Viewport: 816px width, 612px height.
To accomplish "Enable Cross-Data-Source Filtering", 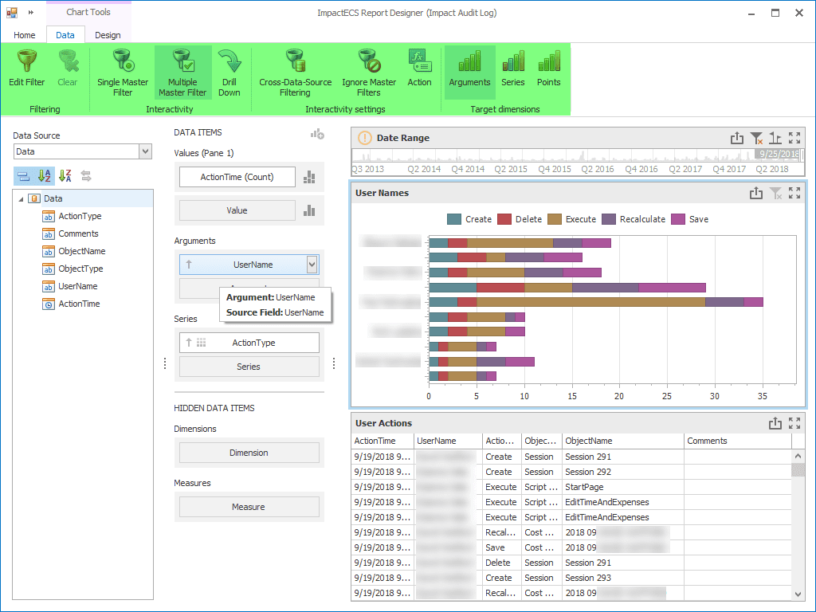I will pos(295,73).
